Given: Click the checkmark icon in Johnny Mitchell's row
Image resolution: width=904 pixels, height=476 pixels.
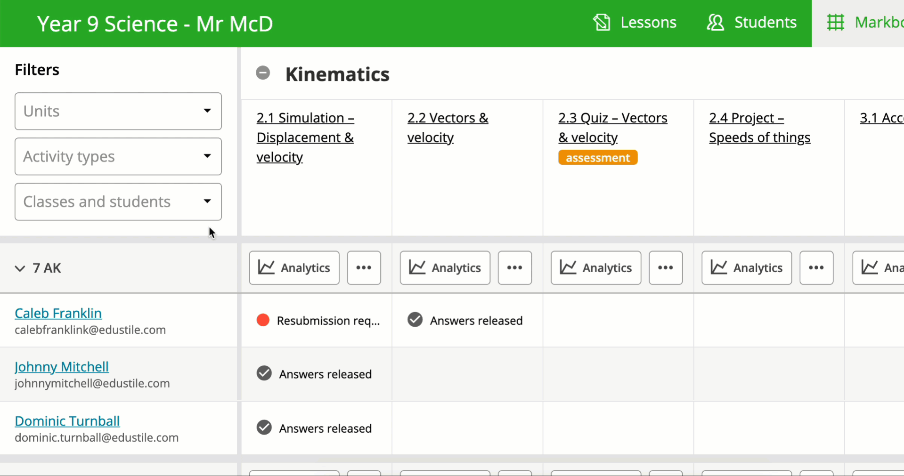Looking at the screenshot, I should 264,373.
